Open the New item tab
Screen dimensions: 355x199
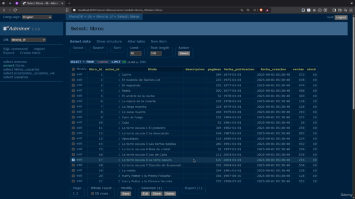pyautogui.click(x=159, y=41)
